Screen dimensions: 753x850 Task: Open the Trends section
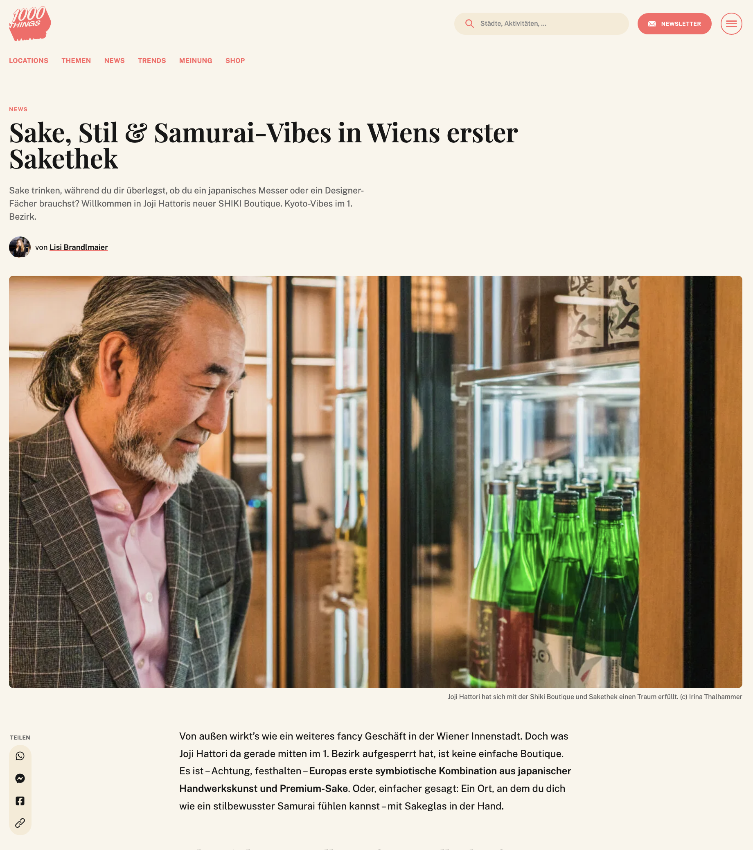click(152, 61)
